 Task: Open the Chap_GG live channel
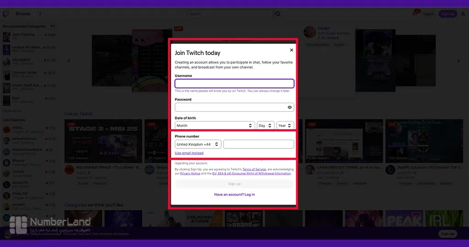(29, 195)
